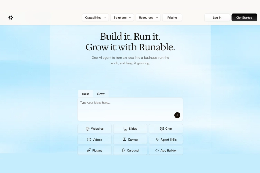Screen dimensions: 260x173
Task: Choose the Websites option
Action: [x=95, y=129]
